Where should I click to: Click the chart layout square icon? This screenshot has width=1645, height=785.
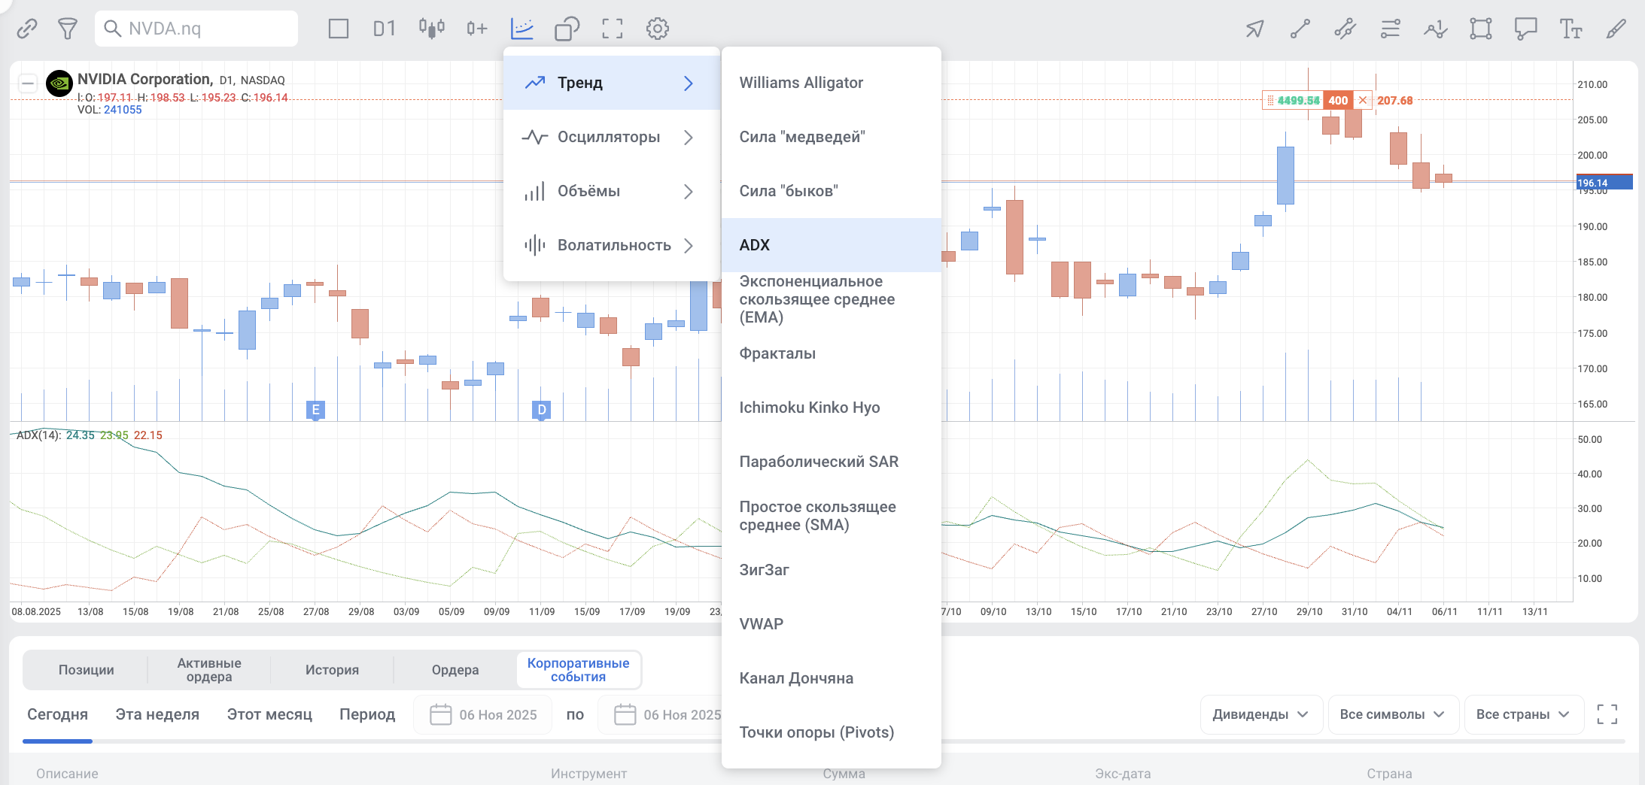(x=339, y=29)
